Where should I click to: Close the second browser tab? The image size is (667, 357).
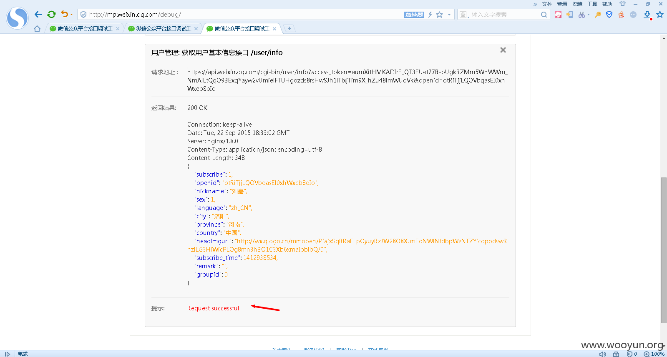tap(196, 29)
